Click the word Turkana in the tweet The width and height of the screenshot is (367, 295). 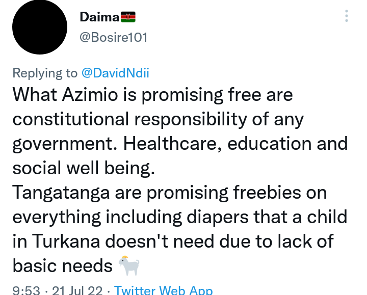coord(66,241)
